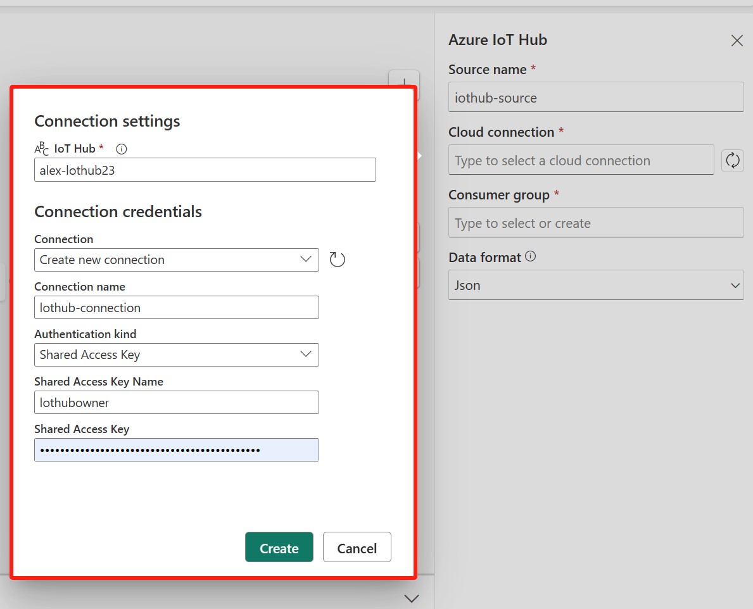Click the Data format info icon

click(x=531, y=256)
